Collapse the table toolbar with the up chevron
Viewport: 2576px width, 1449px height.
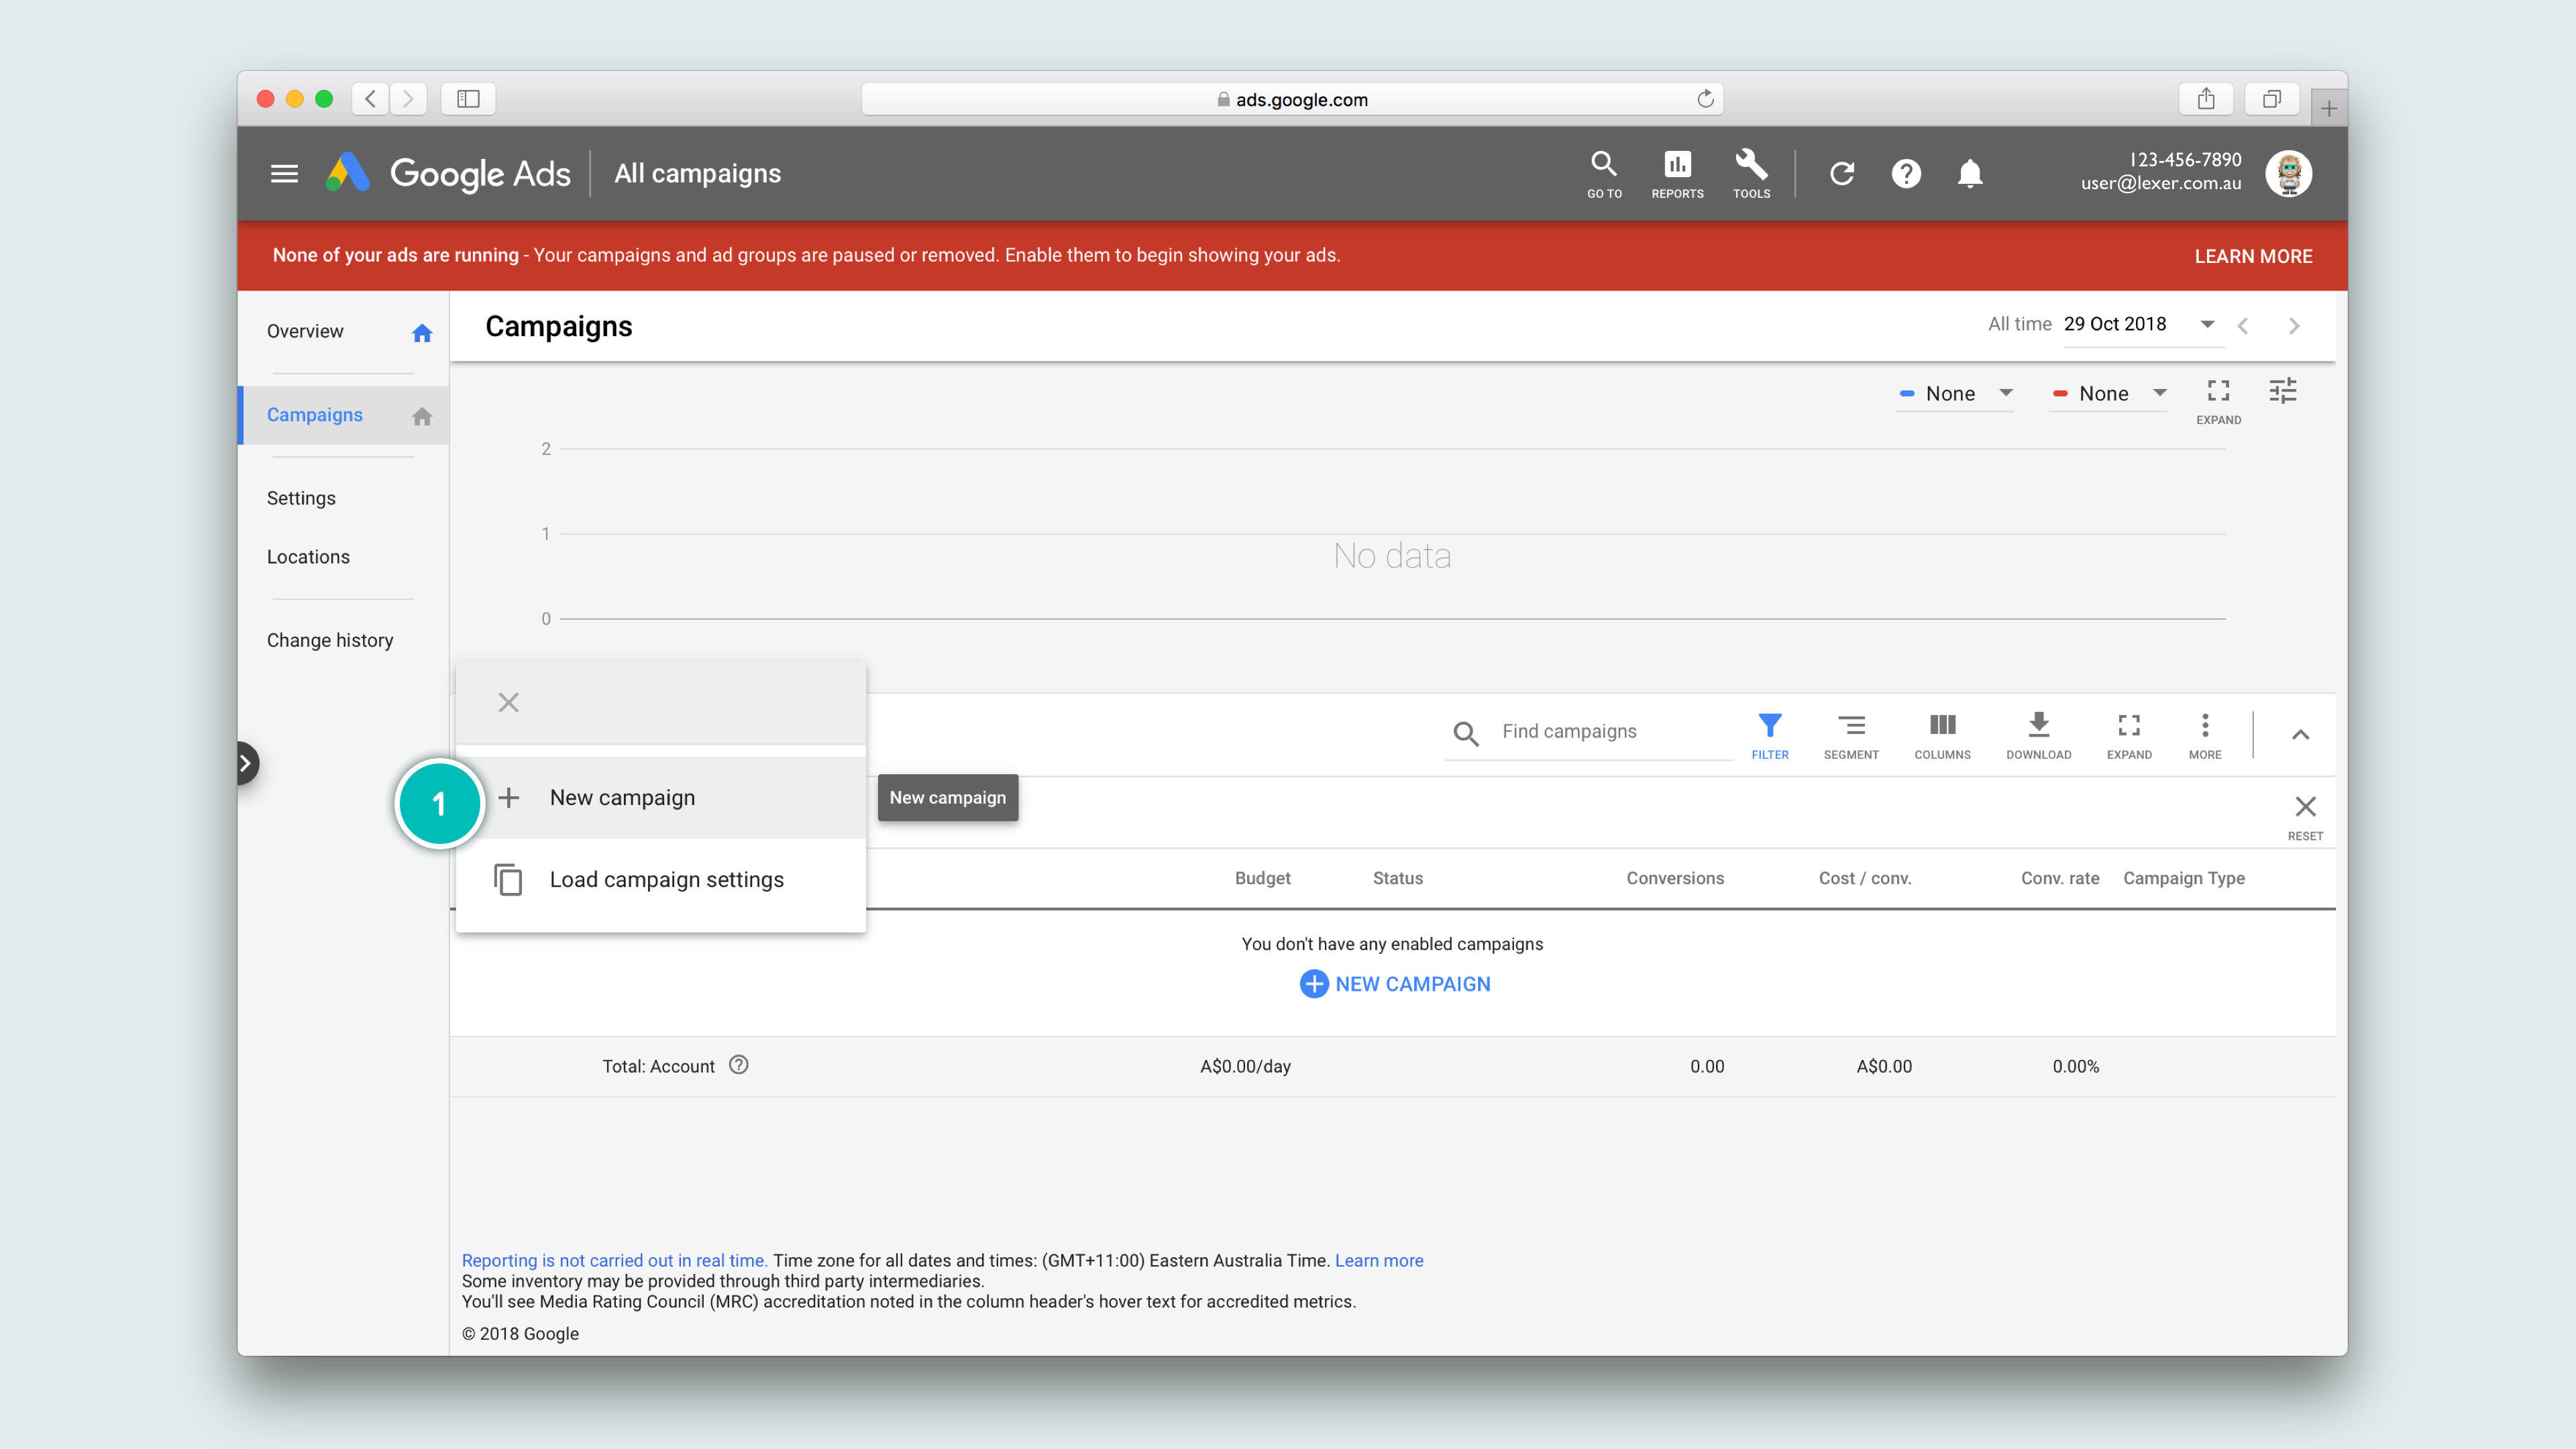tap(2300, 735)
